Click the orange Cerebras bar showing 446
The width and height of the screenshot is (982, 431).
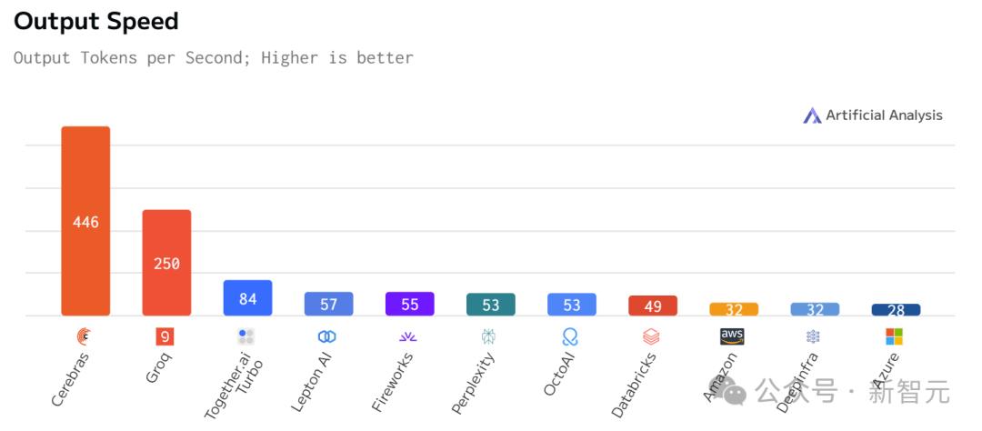(x=85, y=221)
